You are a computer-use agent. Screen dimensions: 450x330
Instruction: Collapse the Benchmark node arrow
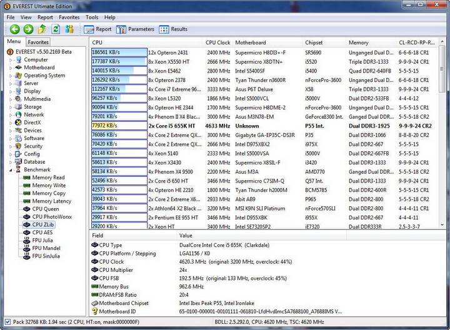[x=11, y=170]
